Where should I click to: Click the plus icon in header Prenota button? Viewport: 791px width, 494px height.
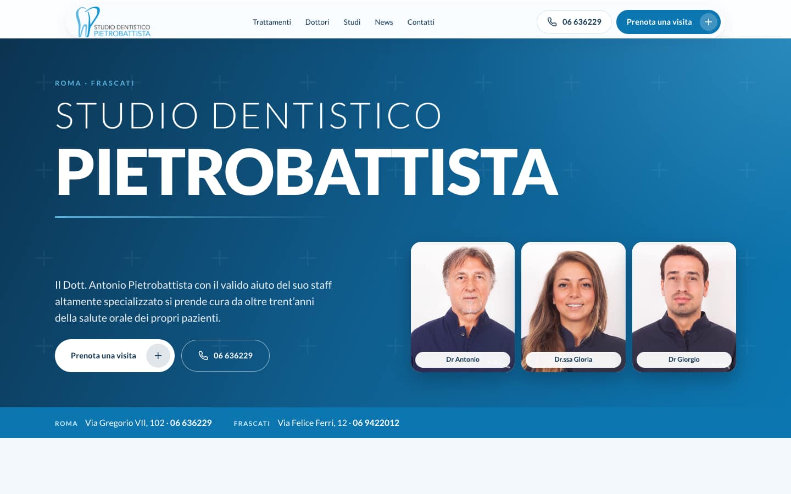tap(708, 22)
